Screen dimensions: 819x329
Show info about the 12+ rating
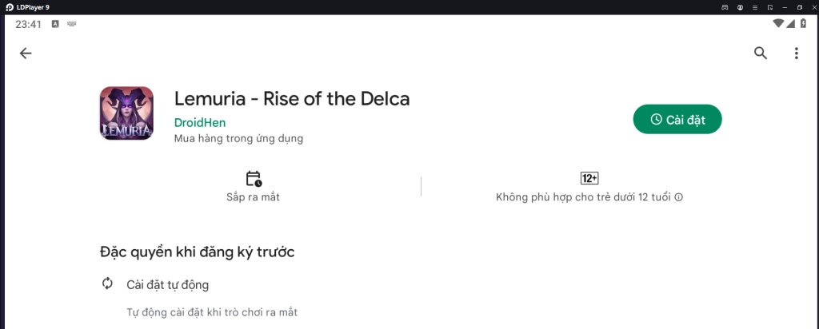[x=678, y=197]
